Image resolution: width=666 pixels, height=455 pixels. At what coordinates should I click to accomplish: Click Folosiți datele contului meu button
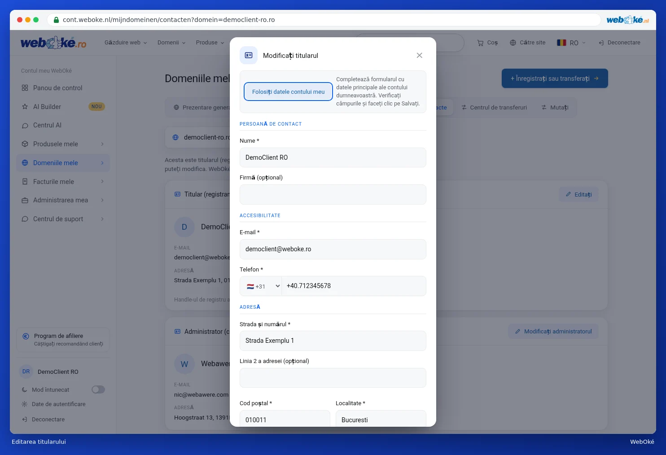[288, 92]
